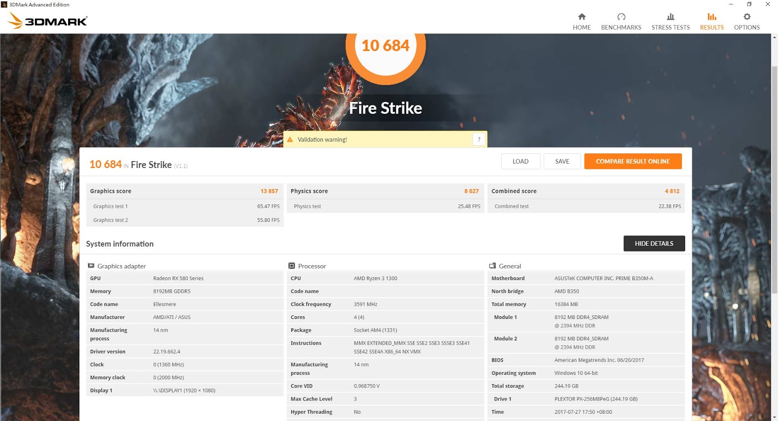This screenshot has height=421, width=778.
Task: Click the SAVE button
Action: pos(562,161)
